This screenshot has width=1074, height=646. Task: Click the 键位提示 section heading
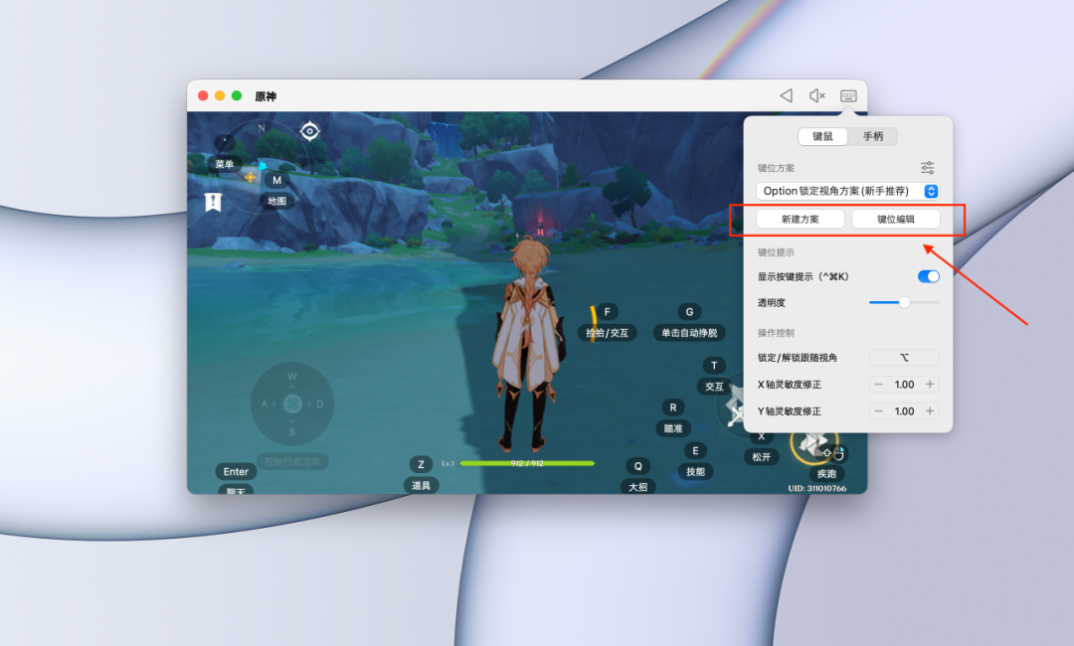click(776, 252)
